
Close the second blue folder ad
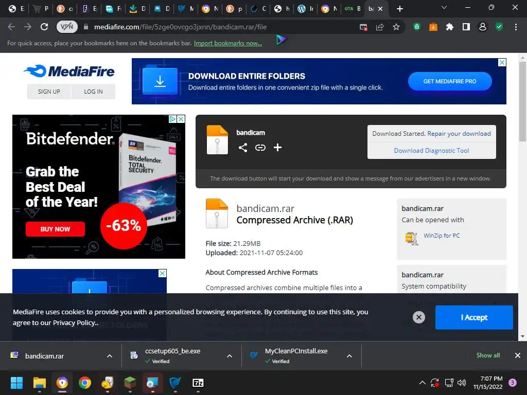click(162, 274)
